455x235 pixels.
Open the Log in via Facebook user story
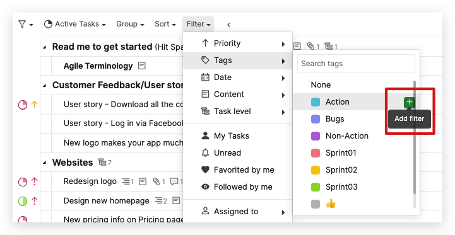pyautogui.click(x=123, y=123)
